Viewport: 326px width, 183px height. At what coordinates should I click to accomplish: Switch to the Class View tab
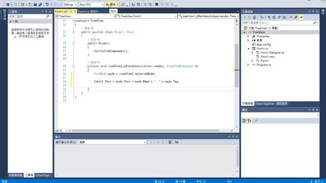coord(282,104)
